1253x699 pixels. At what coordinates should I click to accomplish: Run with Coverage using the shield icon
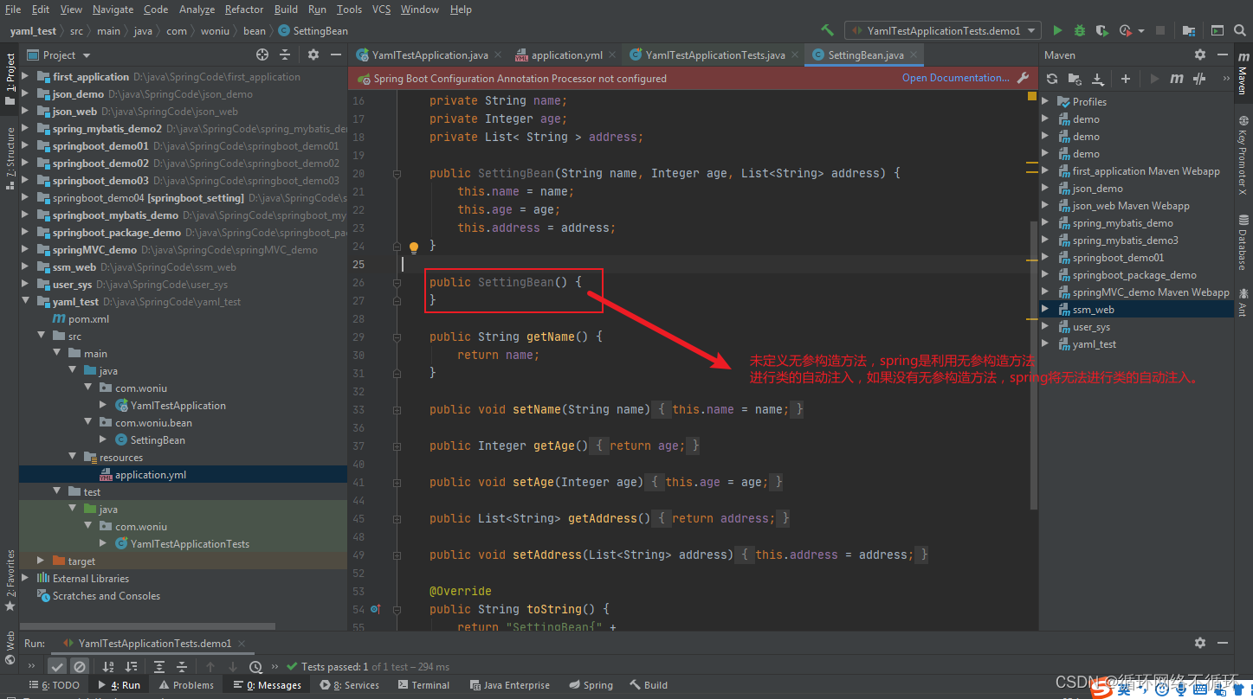tap(1101, 29)
